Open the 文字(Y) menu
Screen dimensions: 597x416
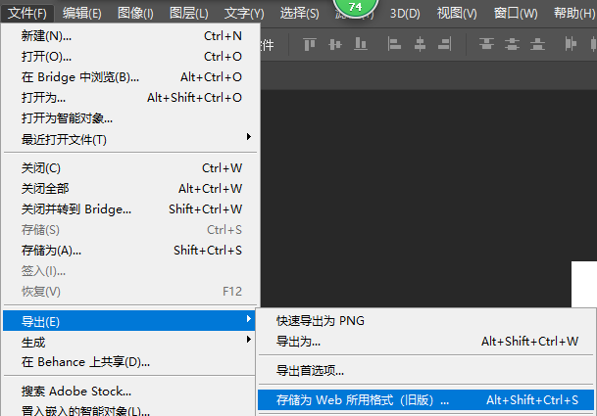(244, 14)
